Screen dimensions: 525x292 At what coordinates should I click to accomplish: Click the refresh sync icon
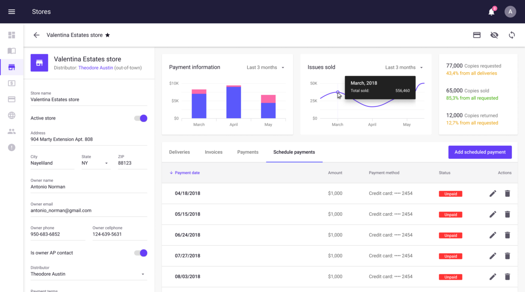click(x=512, y=35)
